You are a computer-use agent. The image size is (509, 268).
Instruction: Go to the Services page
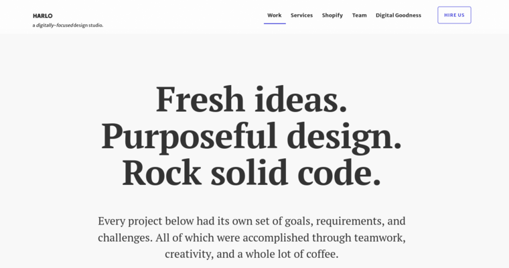tap(301, 15)
